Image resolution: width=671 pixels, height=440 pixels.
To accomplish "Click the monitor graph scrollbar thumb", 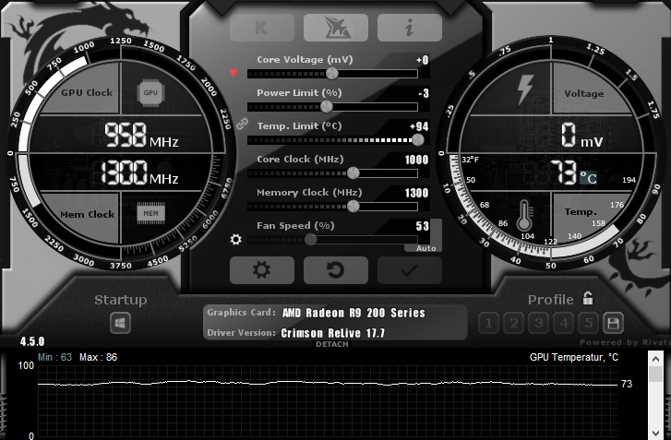I will click(655, 375).
